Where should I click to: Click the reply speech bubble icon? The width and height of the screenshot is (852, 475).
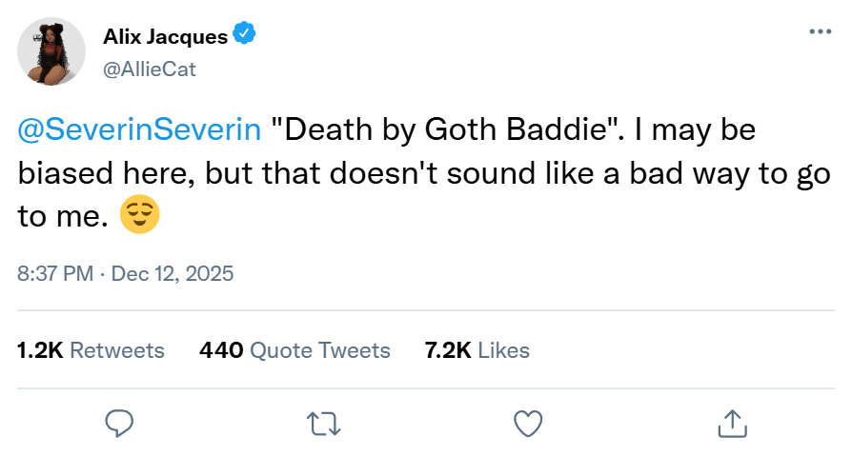118,422
